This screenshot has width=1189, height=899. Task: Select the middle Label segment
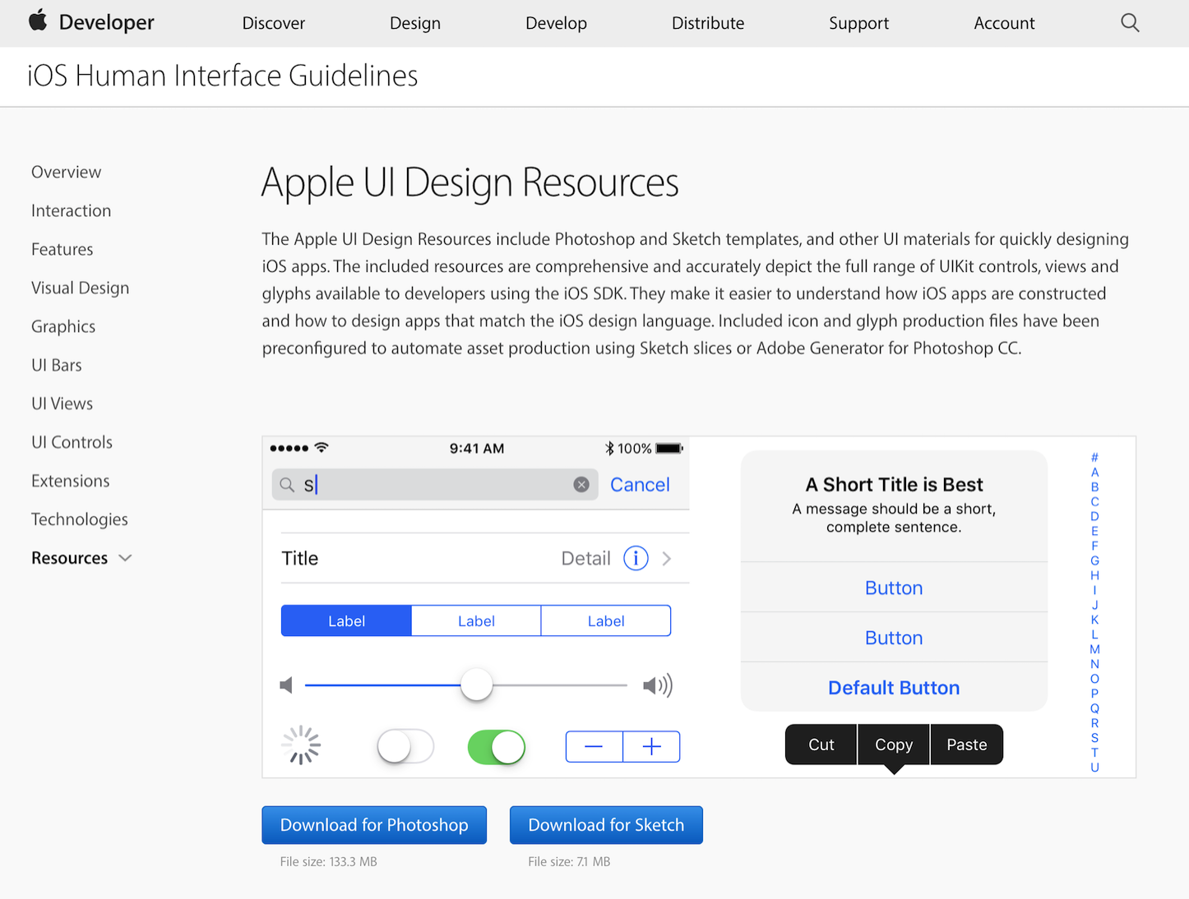click(x=476, y=621)
